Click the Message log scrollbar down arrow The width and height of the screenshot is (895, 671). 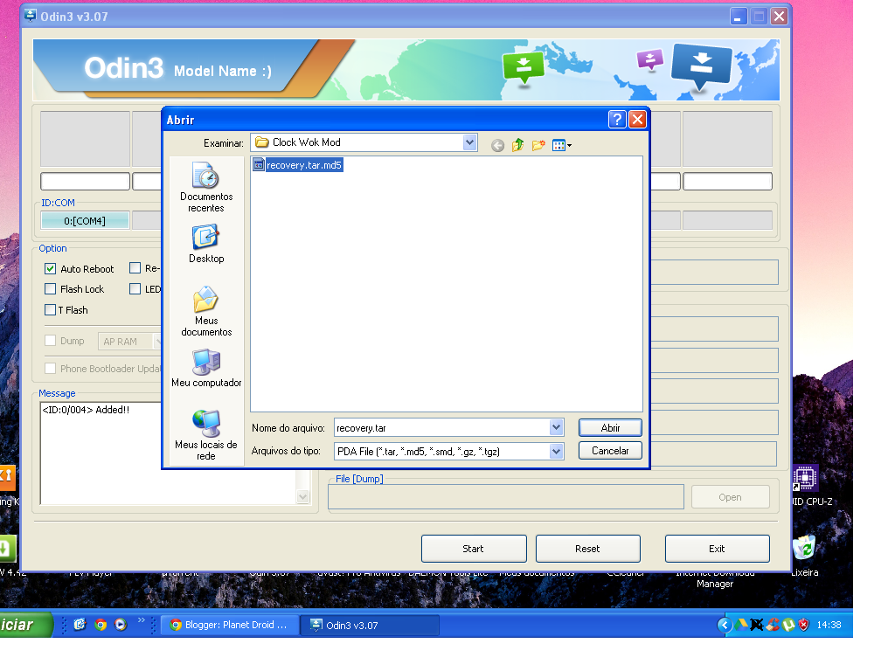303,497
